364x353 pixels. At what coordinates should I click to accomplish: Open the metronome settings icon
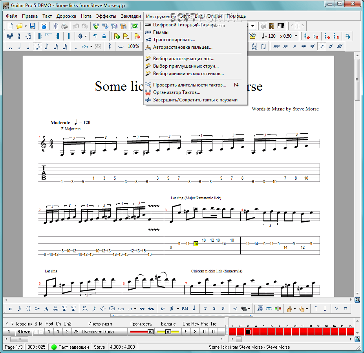[x=252, y=36]
